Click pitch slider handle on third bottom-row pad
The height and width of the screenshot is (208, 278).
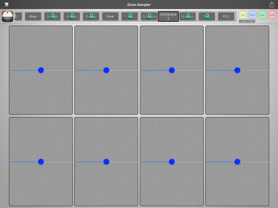tap(172, 162)
